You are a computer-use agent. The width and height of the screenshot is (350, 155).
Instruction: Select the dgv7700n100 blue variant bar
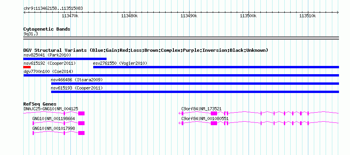[x=181, y=75]
